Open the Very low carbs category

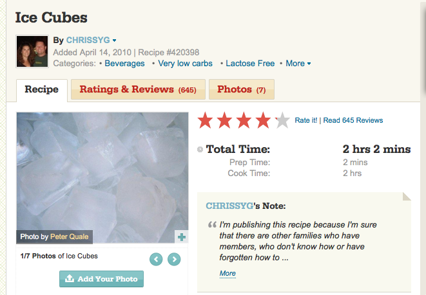point(184,64)
